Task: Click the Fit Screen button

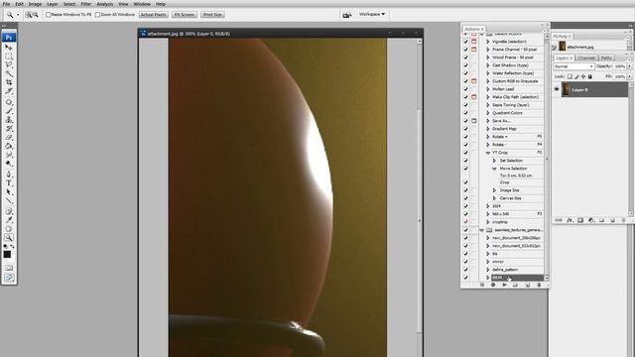Action: (185, 15)
